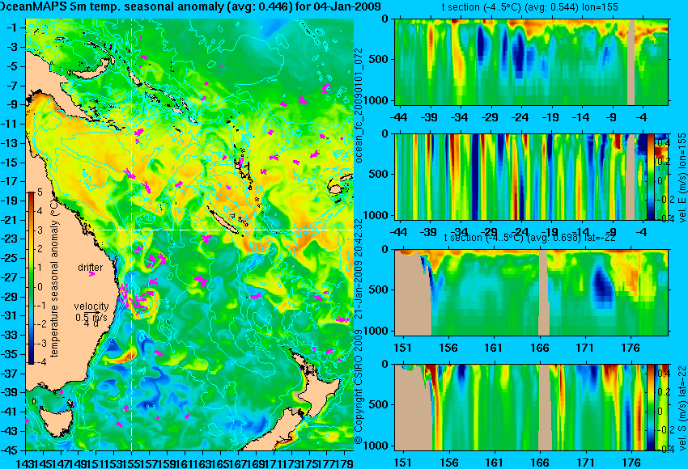The image size is (688, 469).
Task: Click the '500' depth label of the top temperature section
Action: click(x=379, y=60)
